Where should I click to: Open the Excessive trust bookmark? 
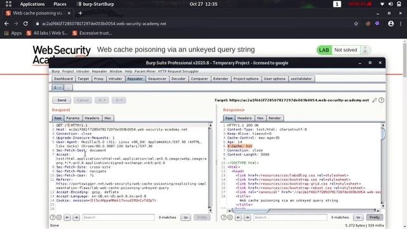[92, 33]
